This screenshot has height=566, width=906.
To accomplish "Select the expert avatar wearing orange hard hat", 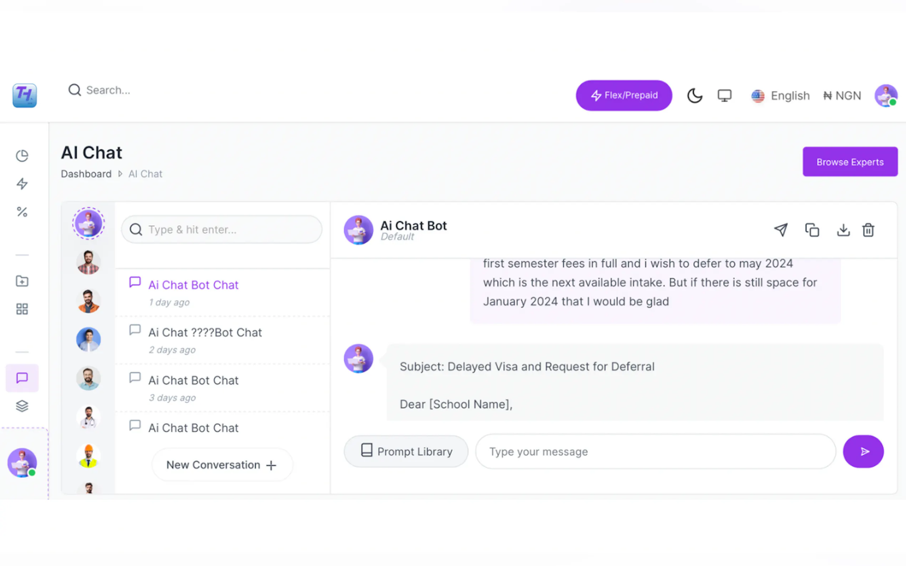I will pyautogui.click(x=88, y=456).
